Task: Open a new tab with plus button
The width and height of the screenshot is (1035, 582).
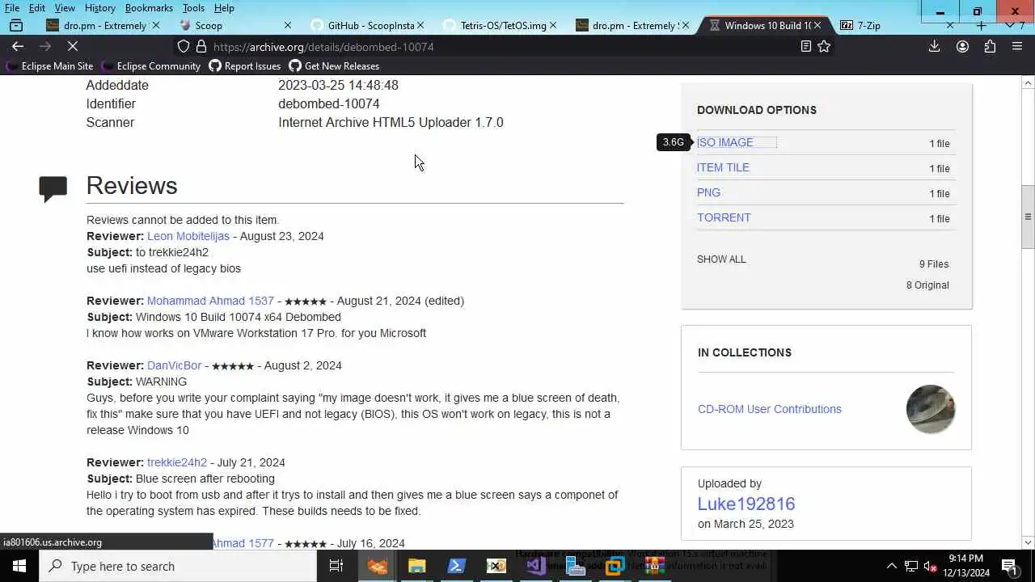Action: point(981,25)
